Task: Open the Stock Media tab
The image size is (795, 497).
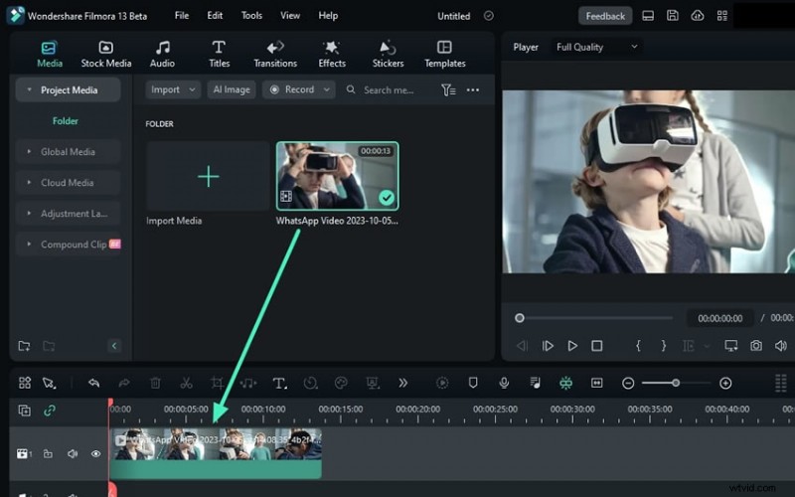Action: coord(106,55)
